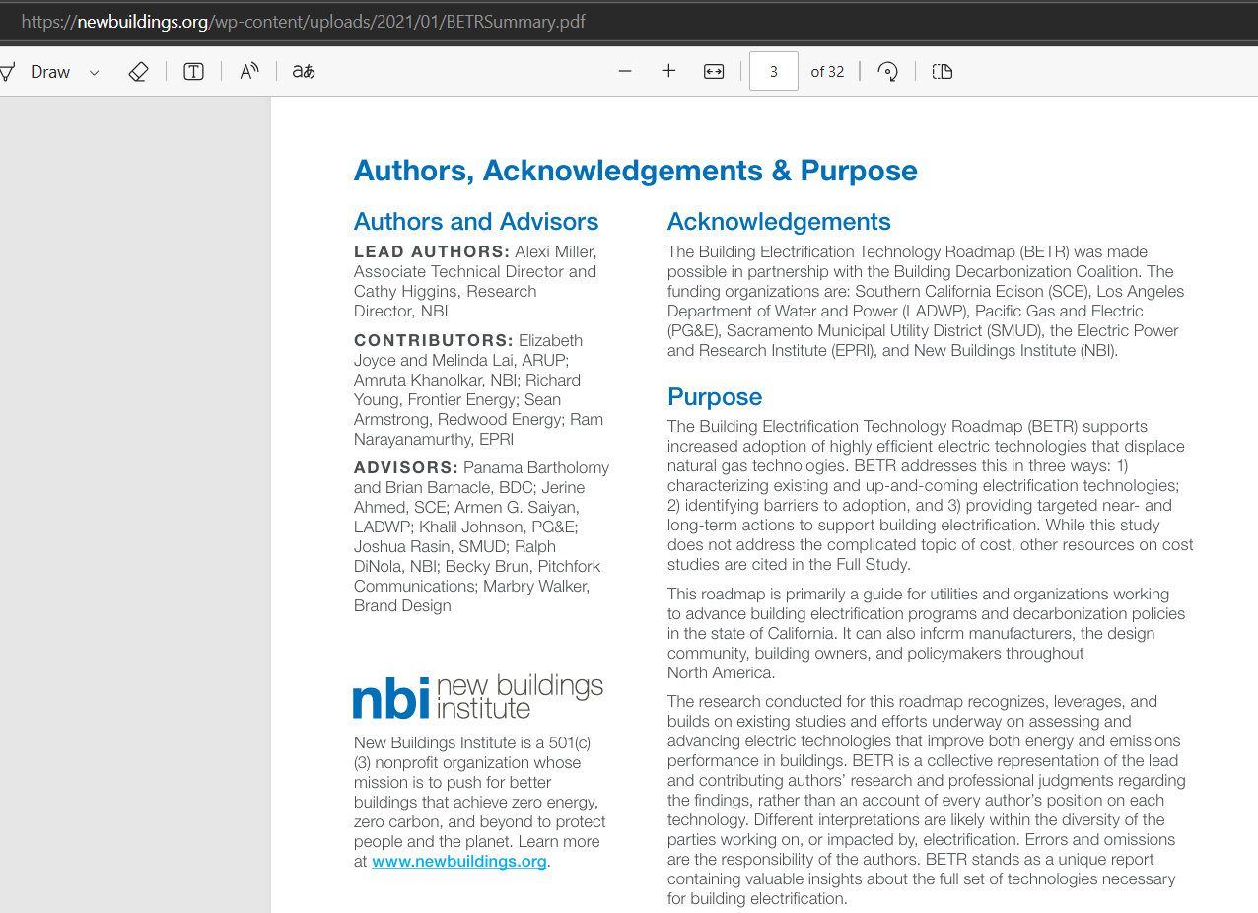Click the 'of 32' page count text
This screenshot has width=1258, height=913.
coord(827,72)
